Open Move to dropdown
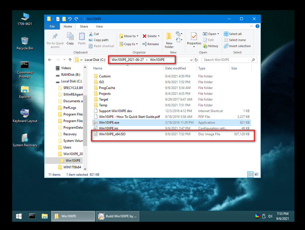This screenshot has height=230, width=305. [x=129, y=36]
